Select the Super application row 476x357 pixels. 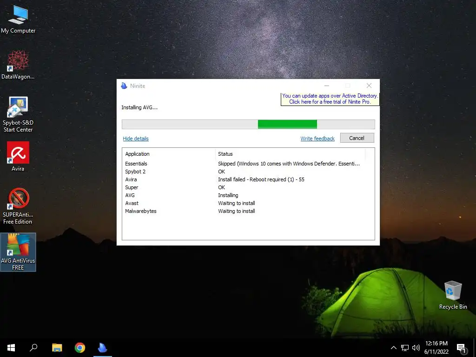pyautogui.click(x=248, y=187)
